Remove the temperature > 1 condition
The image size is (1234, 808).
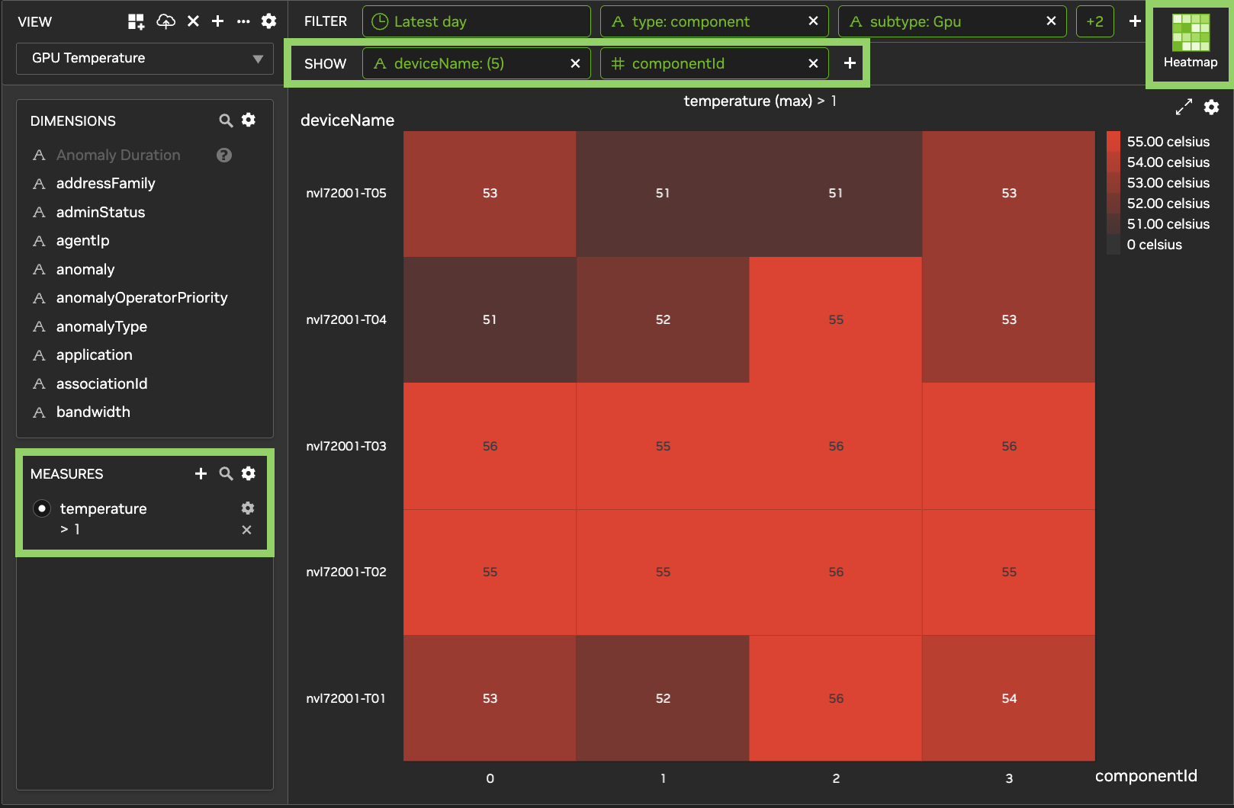pos(246,530)
